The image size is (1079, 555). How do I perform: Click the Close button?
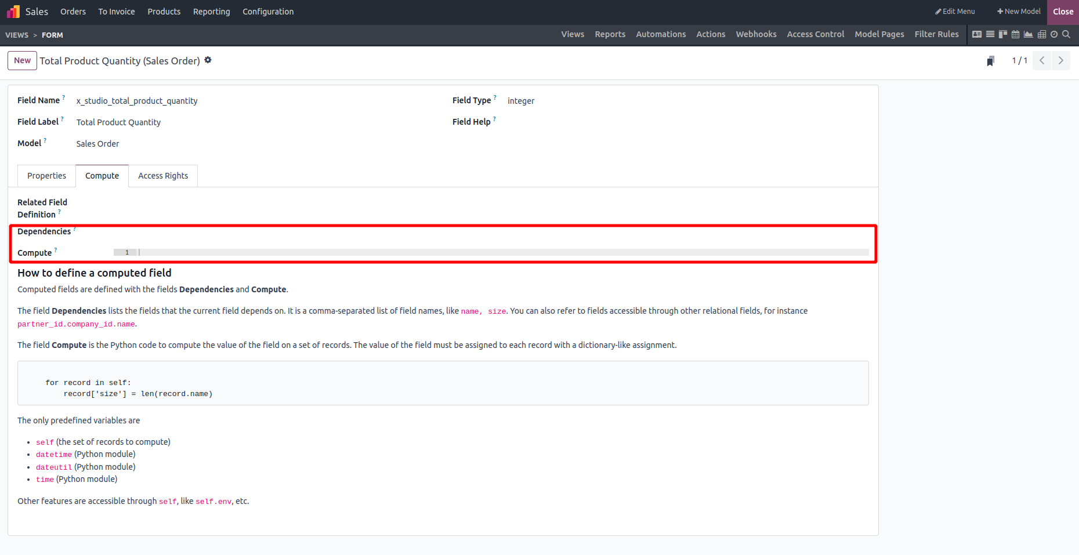(x=1063, y=12)
